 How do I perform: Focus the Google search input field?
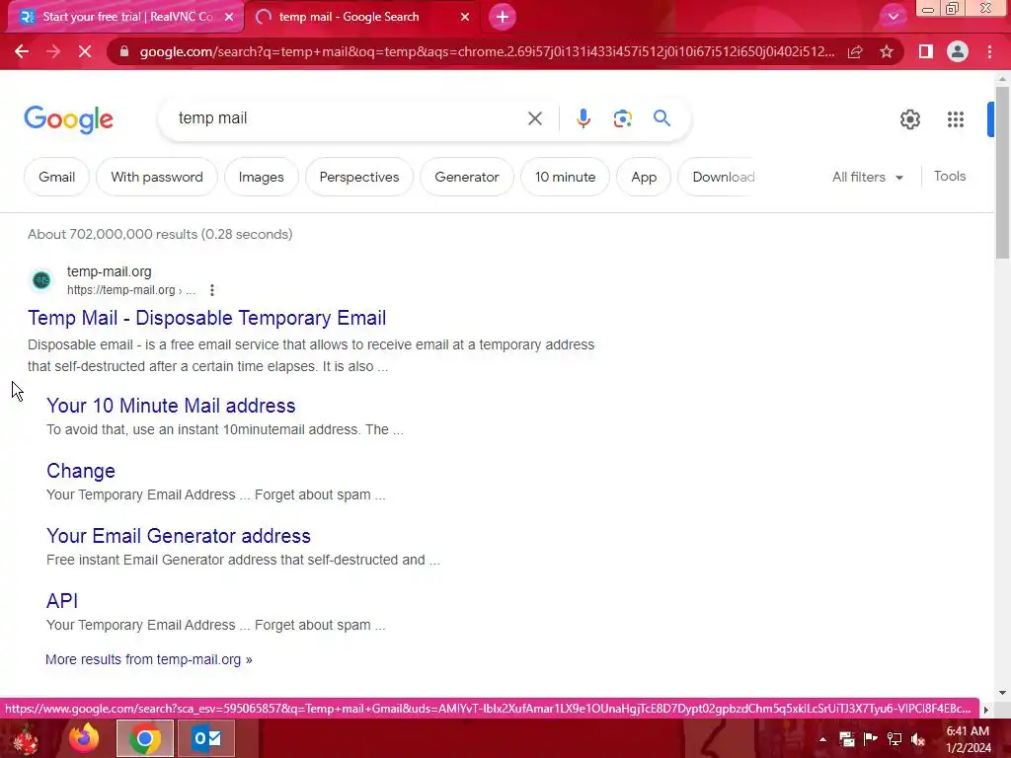click(349, 118)
